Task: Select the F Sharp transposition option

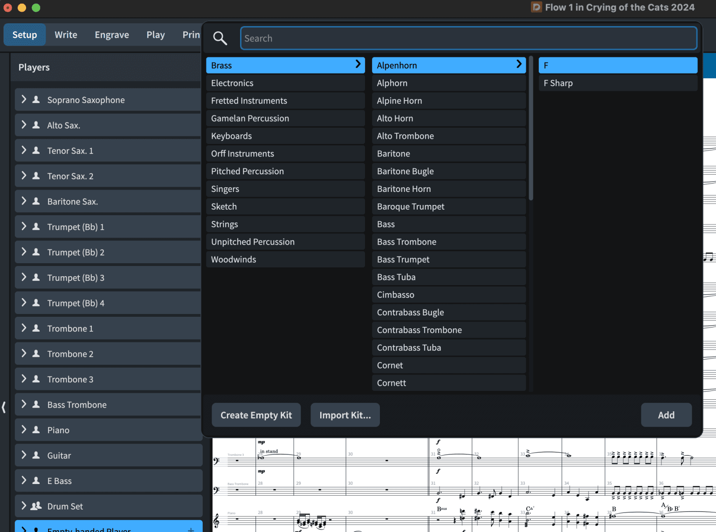Action: click(x=617, y=83)
